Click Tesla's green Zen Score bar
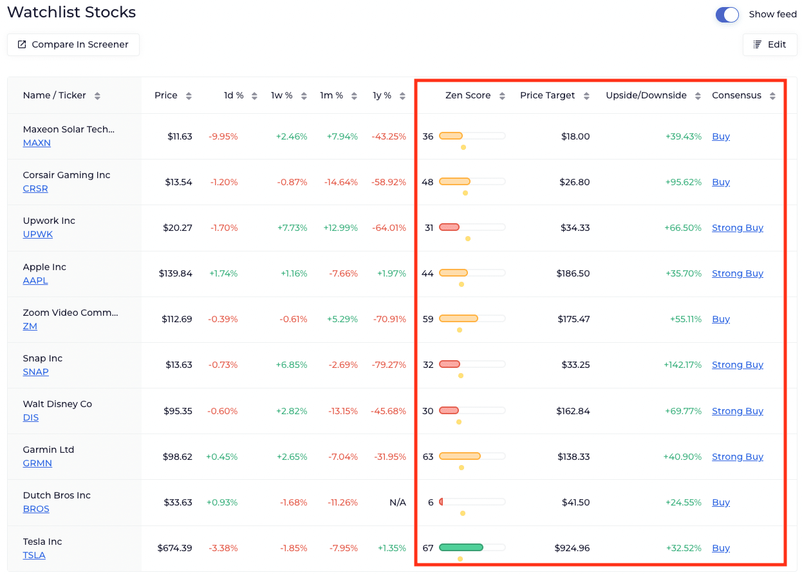Image resolution: width=802 pixels, height=575 pixels. coord(461,548)
